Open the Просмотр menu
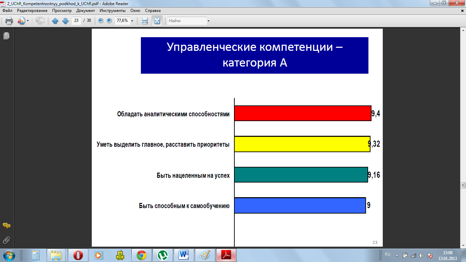 click(x=62, y=11)
